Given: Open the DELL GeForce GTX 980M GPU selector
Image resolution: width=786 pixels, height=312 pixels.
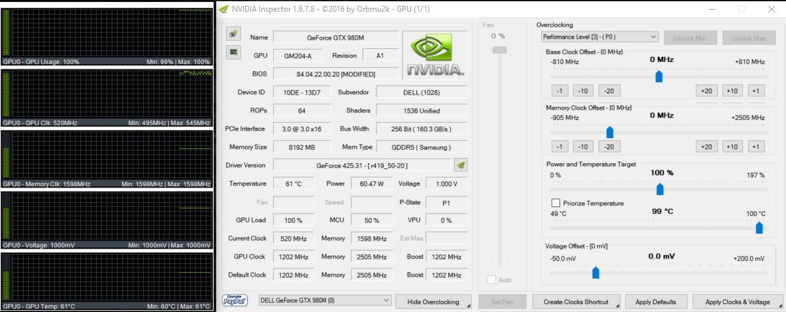Looking at the screenshot, I should click(x=325, y=300).
